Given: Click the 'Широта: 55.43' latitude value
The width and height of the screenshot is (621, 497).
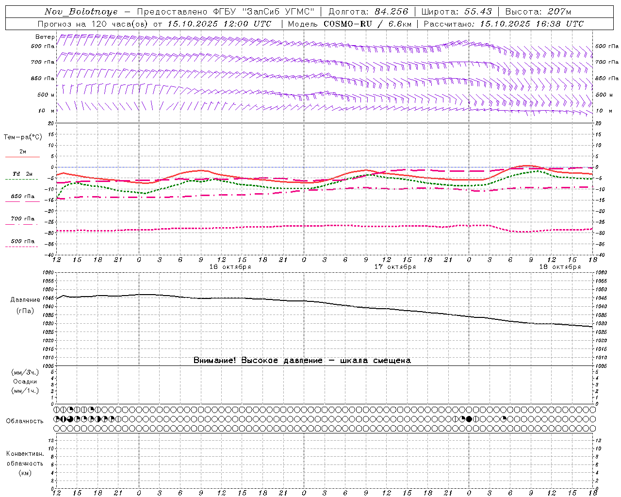Looking at the screenshot, I should [x=457, y=12].
